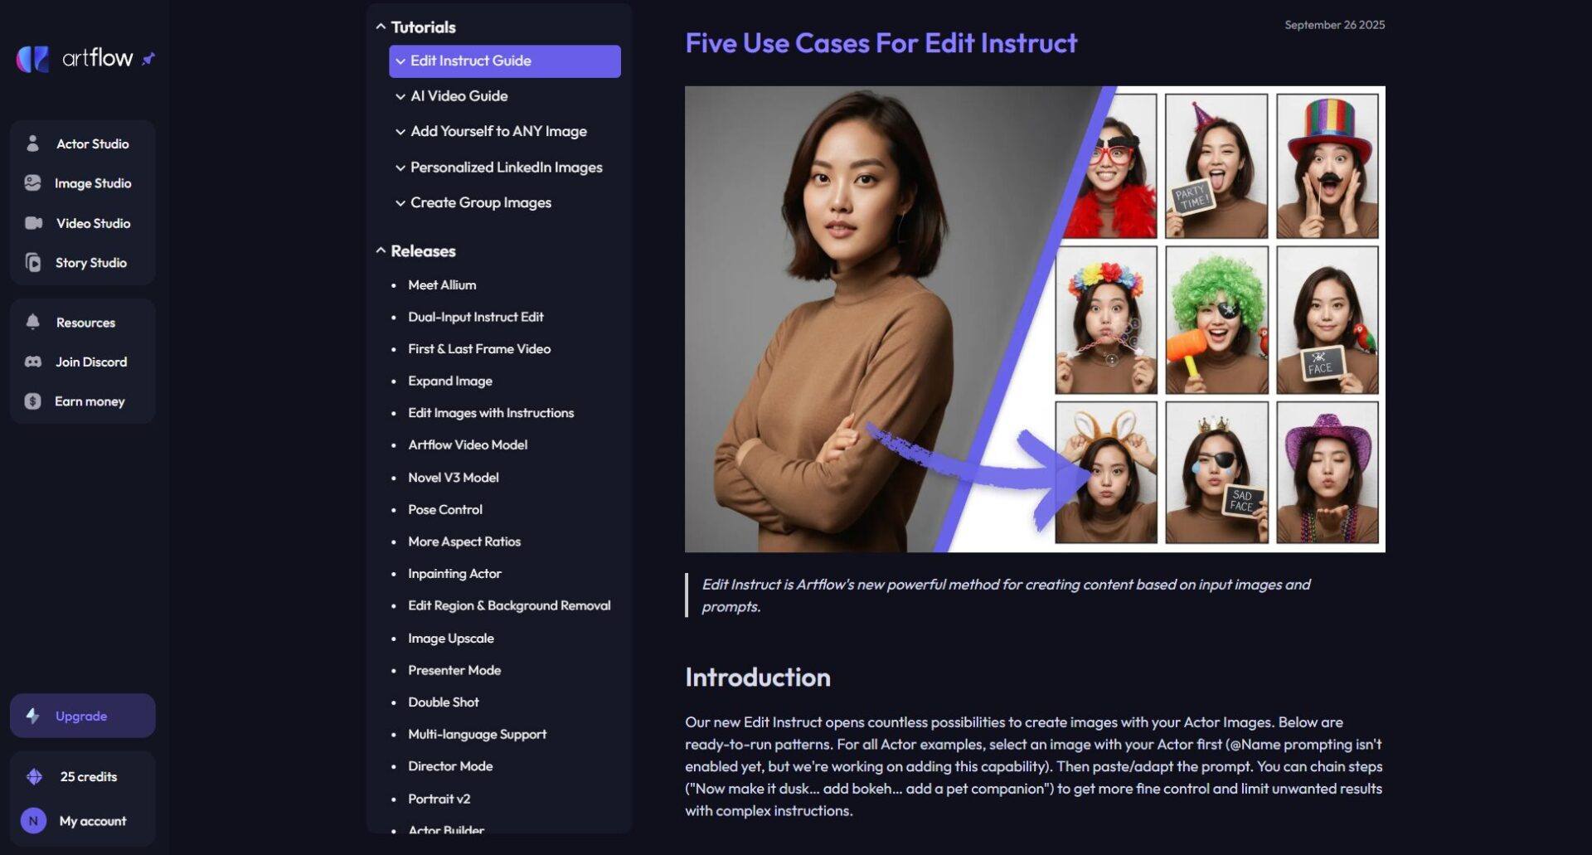1592x855 pixels.
Task: Open Image Studio via its icon
Action: point(32,183)
